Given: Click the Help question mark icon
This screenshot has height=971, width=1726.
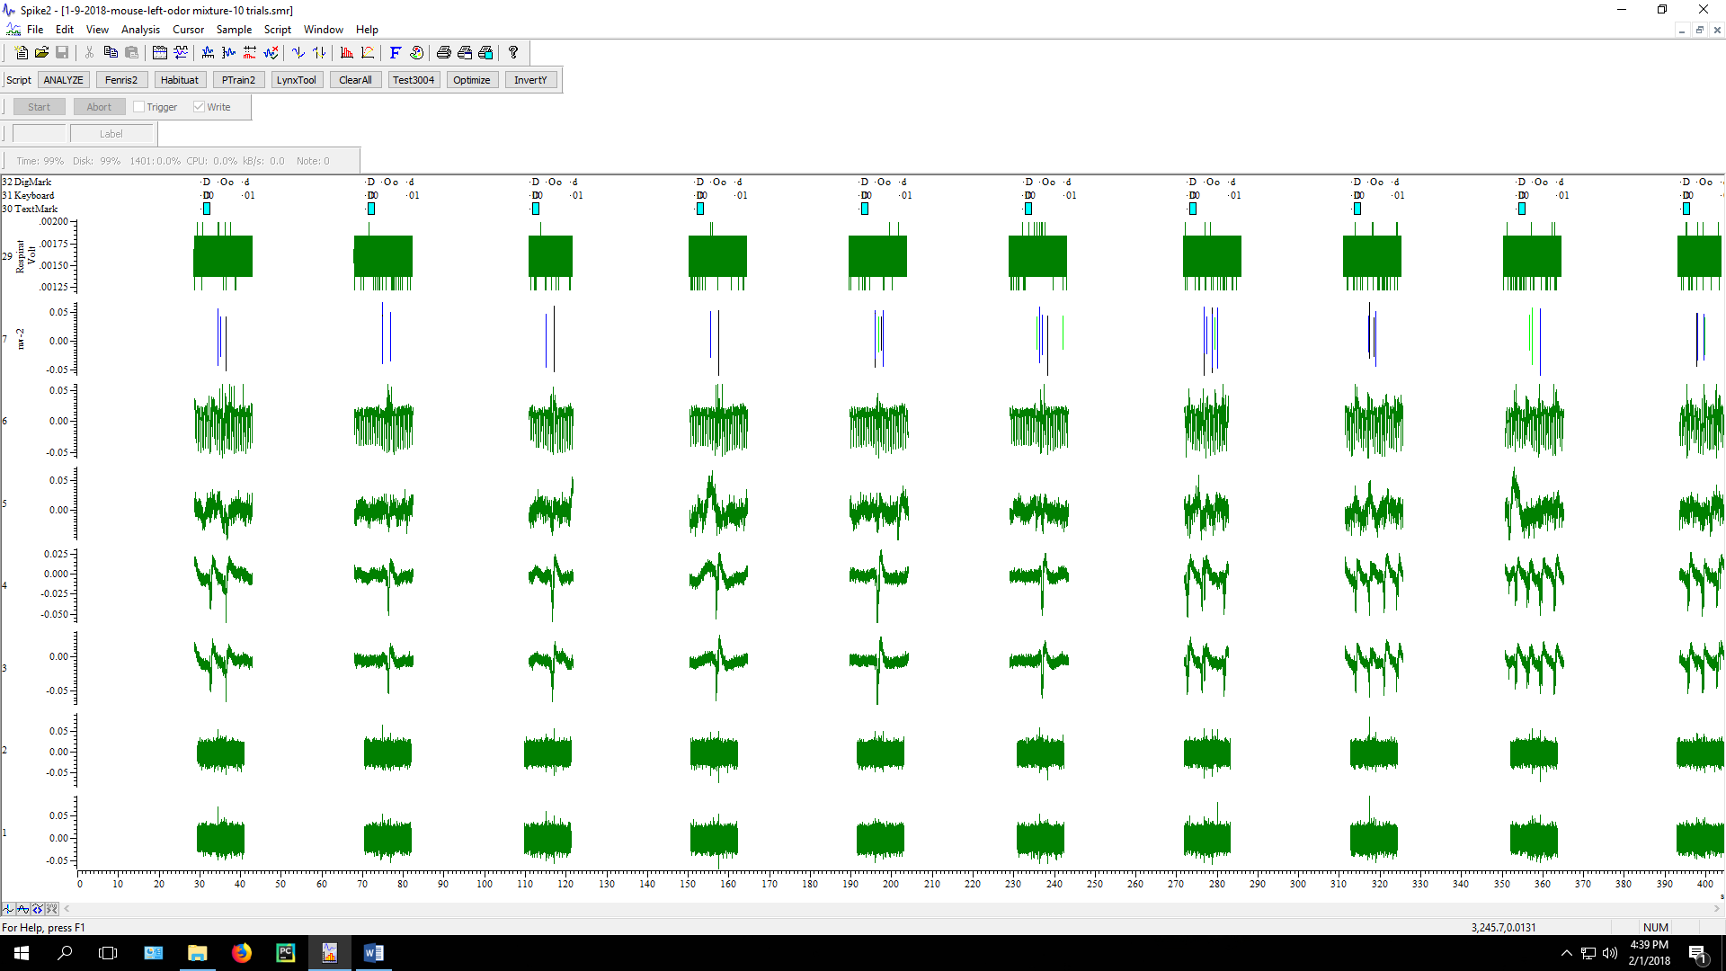Looking at the screenshot, I should pyautogui.click(x=513, y=53).
